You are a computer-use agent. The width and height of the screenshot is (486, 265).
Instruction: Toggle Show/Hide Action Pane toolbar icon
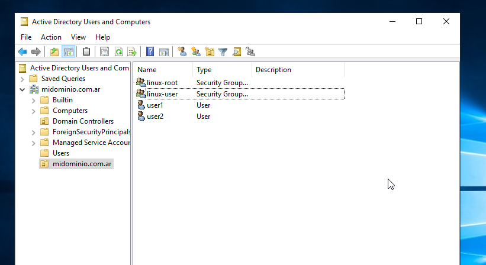click(163, 51)
